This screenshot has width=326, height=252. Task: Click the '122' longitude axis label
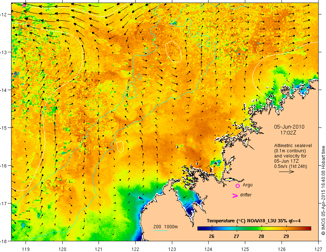pyautogui.click(x=135, y=249)
